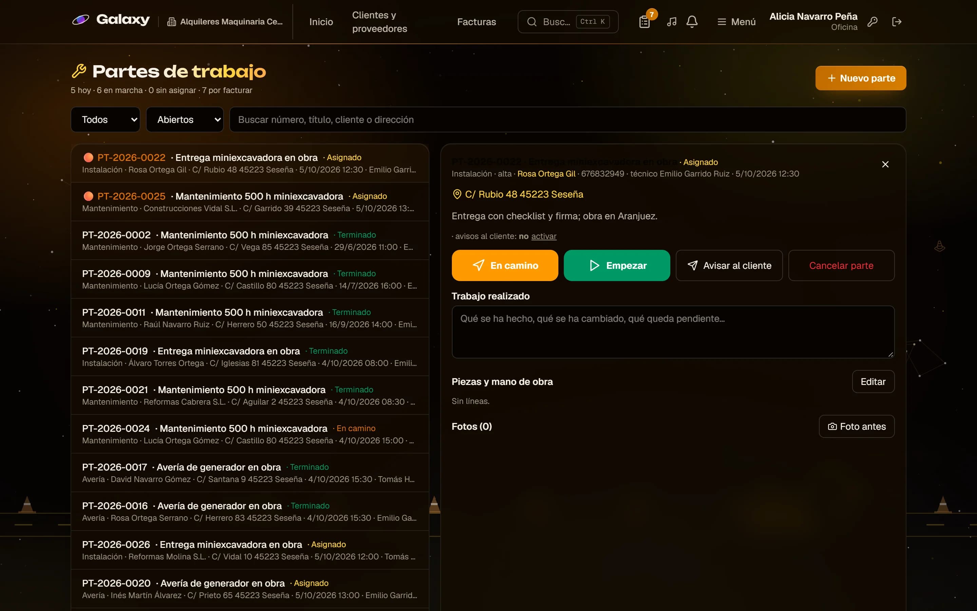Click the location pin icon next to C/ Rubio 48
Image resolution: width=977 pixels, height=611 pixels.
457,195
